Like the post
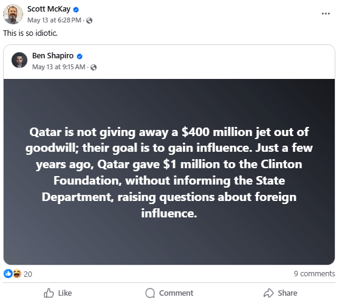Screen dimensions: 339x303 point(58,293)
